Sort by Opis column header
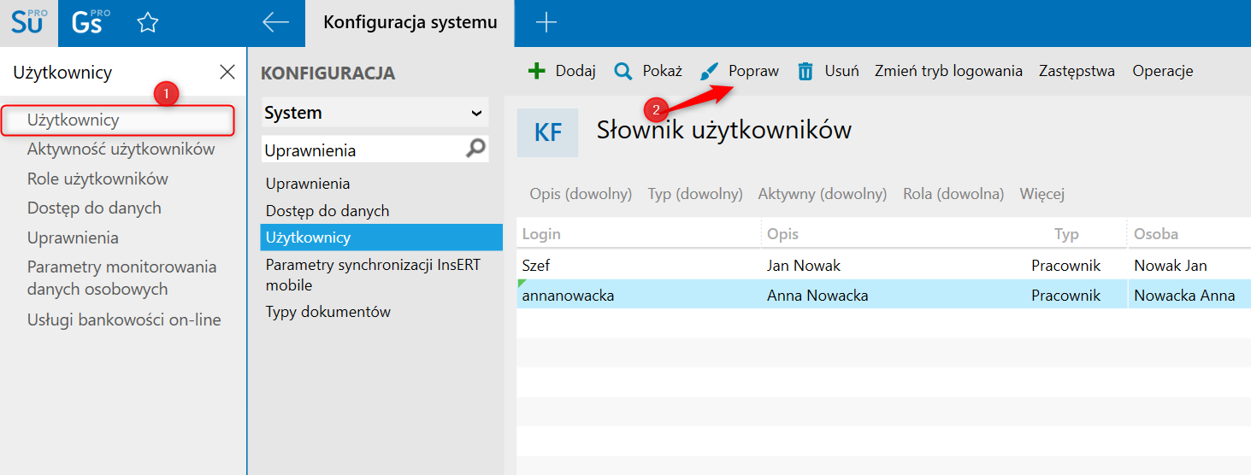 (x=782, y=233)
